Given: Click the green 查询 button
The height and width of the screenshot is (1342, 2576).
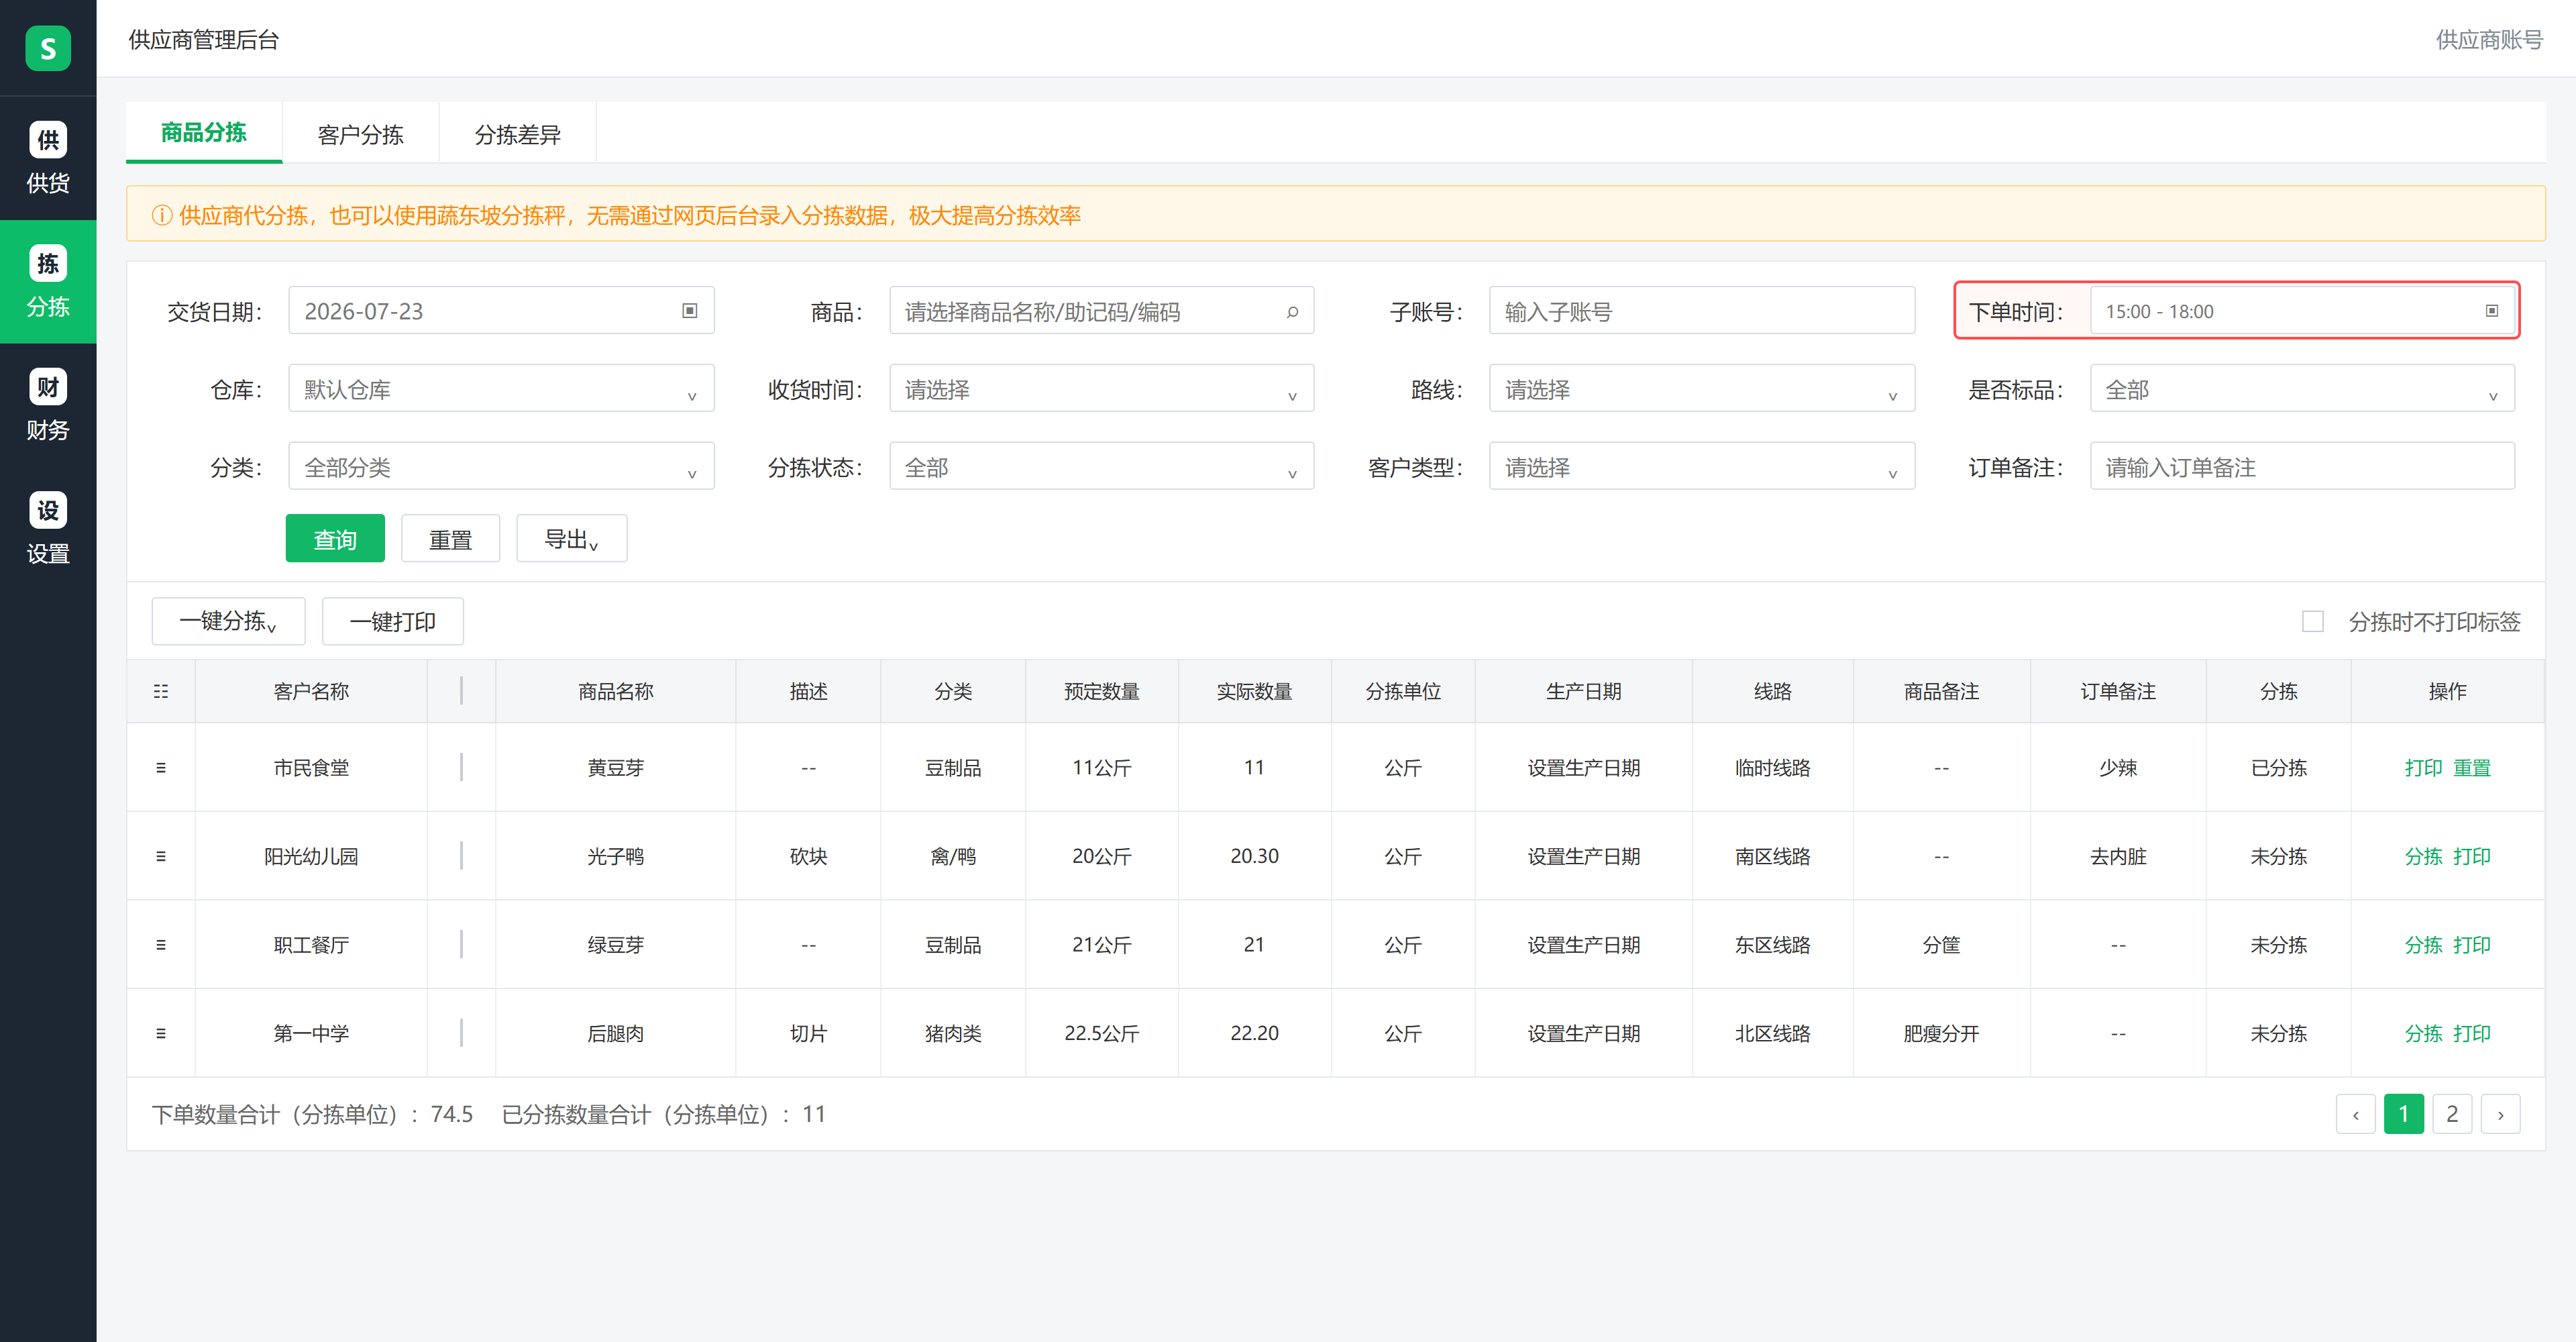Looking at the screenshot, I should [x=335, y=539].
